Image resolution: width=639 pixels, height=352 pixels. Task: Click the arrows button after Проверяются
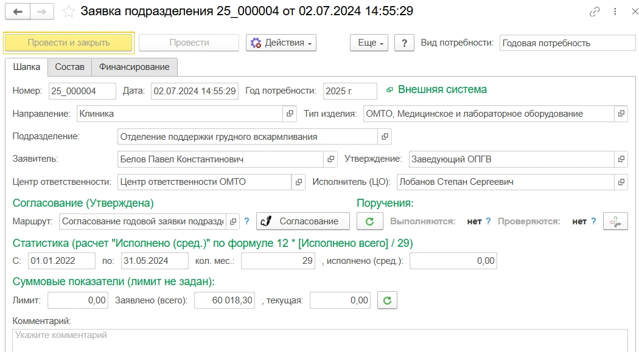(x=615, y=221)
